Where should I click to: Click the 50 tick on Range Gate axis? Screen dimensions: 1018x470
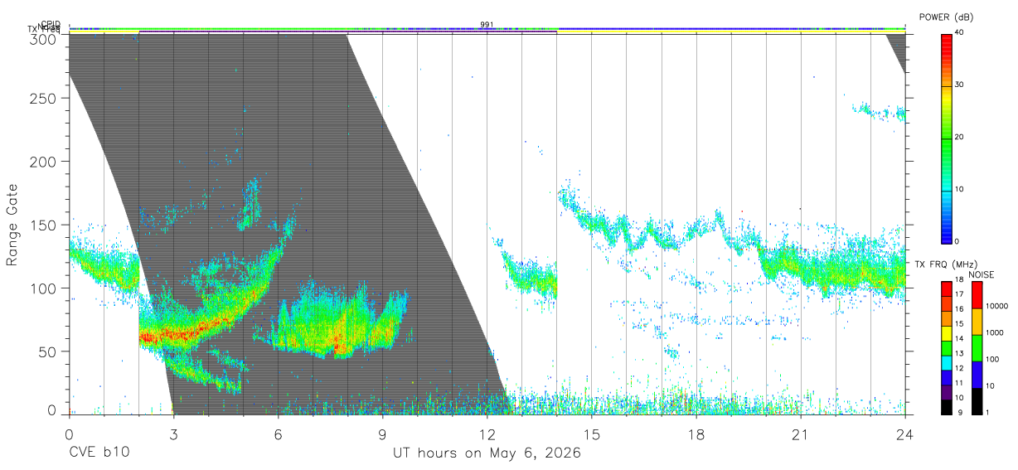click(x=49, y=351)
